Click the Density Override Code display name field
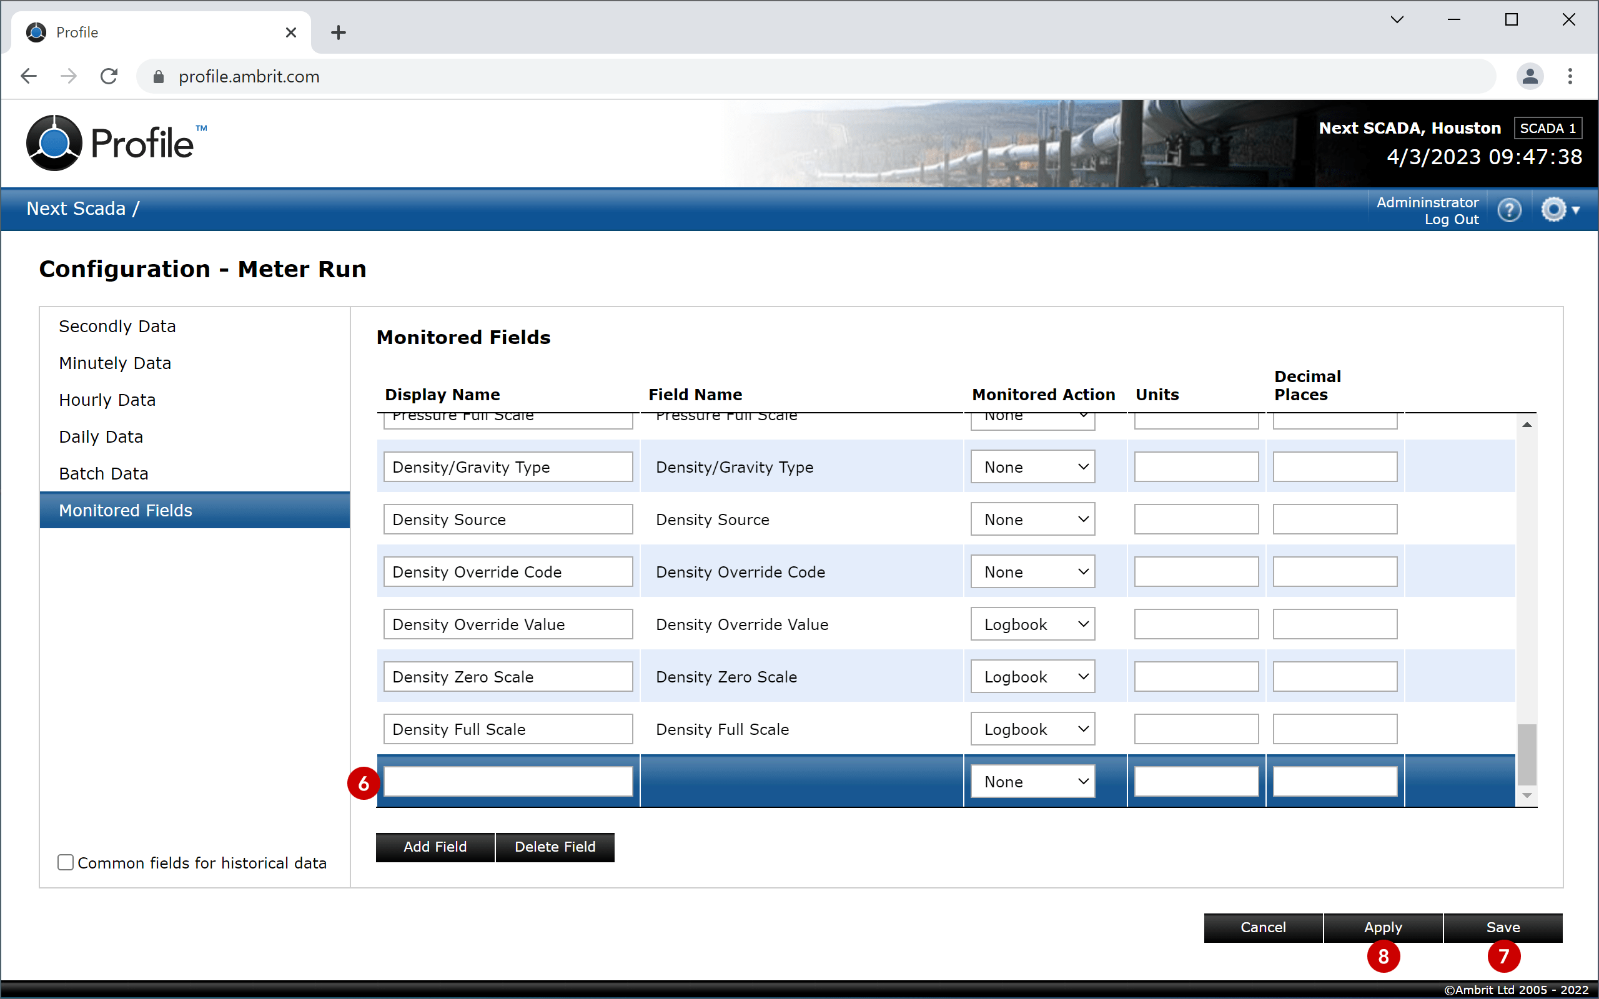The height and width of the screenshot is (999, 1599). (507, 571)
